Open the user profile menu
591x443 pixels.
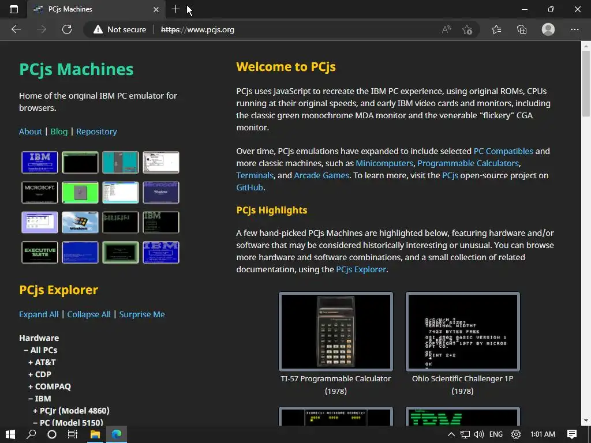(548, 29)
